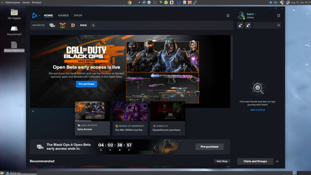The image size is (311, 175).
Task: Switch the HU keyboard layout indicator
Action: [x=276, y=2]
